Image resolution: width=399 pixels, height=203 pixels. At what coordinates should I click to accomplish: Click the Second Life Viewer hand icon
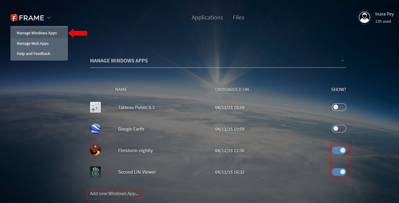(95, 172)
